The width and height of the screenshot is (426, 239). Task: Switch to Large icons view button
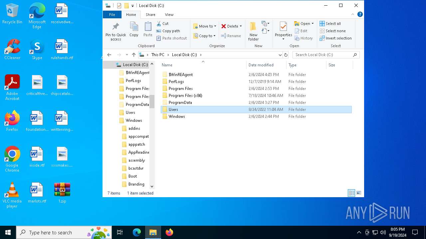tap(359, 193)
